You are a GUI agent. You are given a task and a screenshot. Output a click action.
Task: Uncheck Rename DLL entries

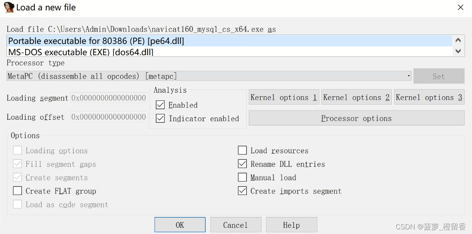242,164
